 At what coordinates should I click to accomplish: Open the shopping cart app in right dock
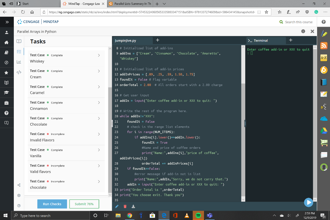(324, 143)
